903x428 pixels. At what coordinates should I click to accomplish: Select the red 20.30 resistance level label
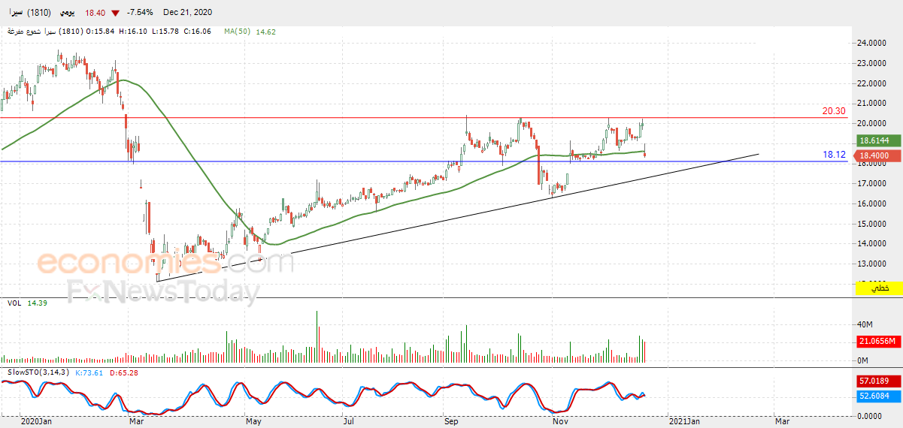coord(834,111)
